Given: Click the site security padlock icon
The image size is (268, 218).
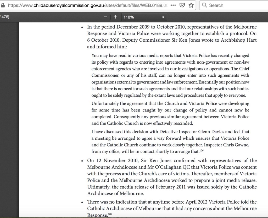Looking at the screenshot, I should click(x=3, y=5).
